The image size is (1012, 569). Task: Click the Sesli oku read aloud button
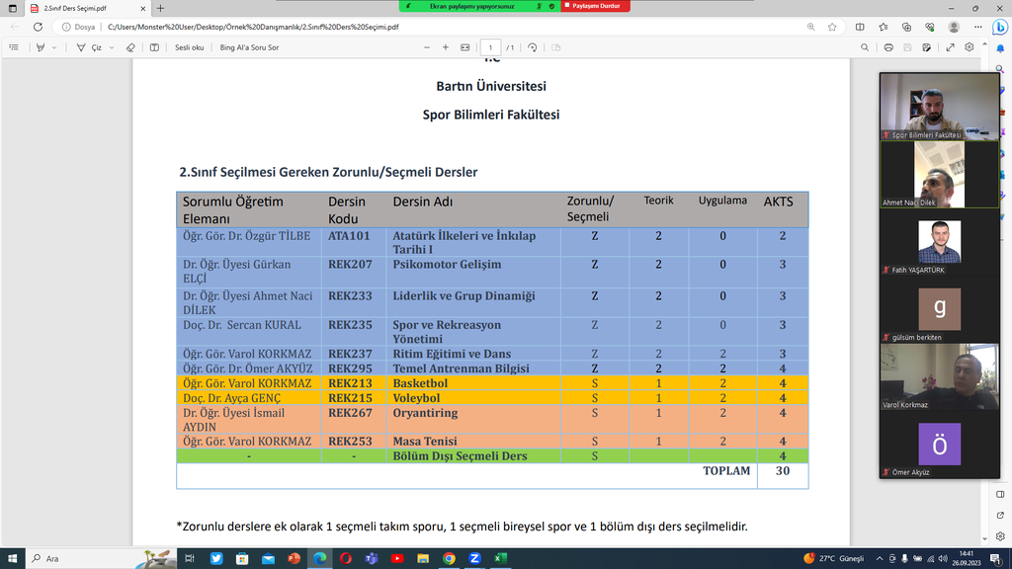(x=189, y=47)
